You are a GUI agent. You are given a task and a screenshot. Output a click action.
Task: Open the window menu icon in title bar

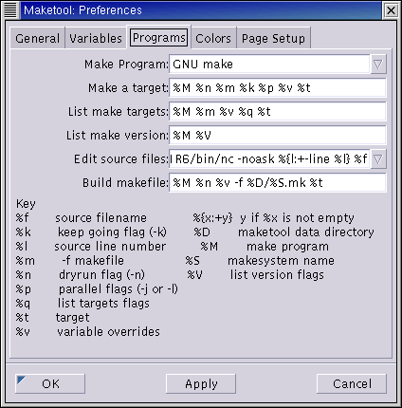(x=10, y=10)
